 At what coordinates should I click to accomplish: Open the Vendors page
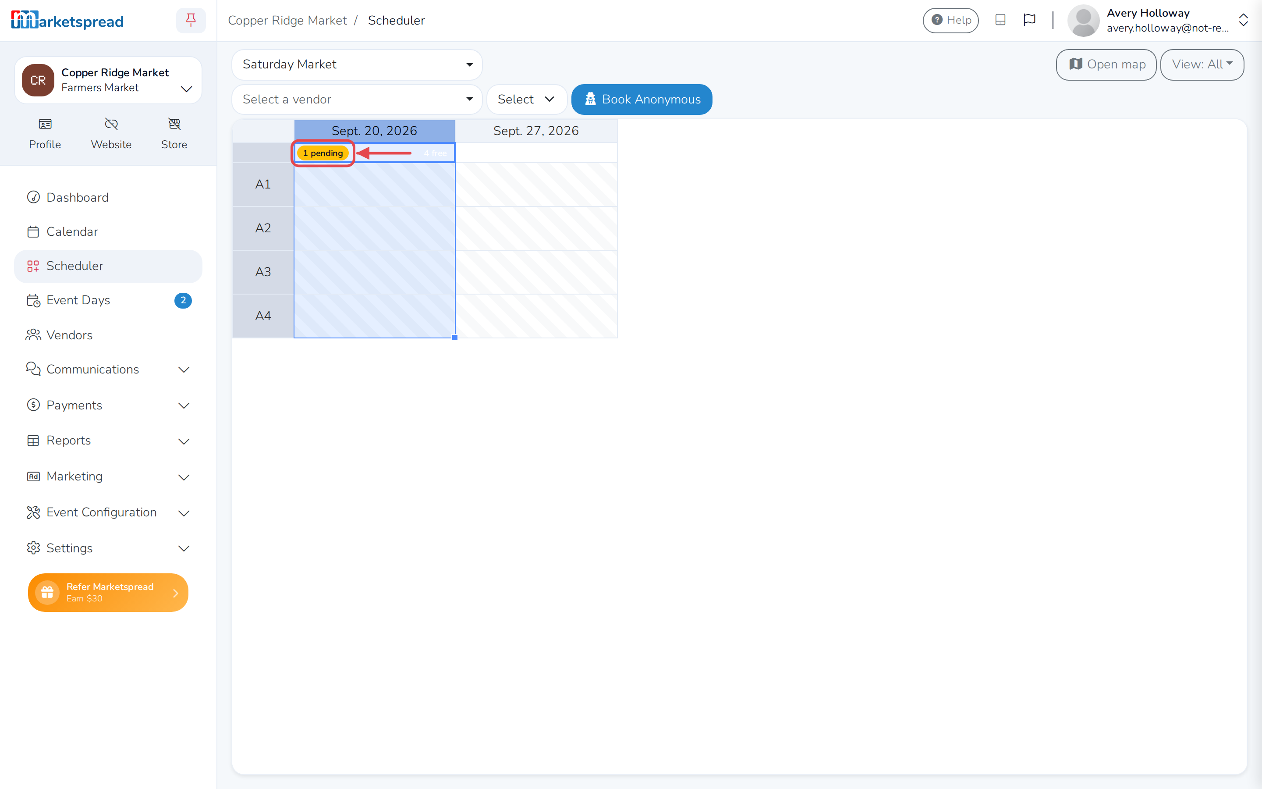click(x=108, y=335)
